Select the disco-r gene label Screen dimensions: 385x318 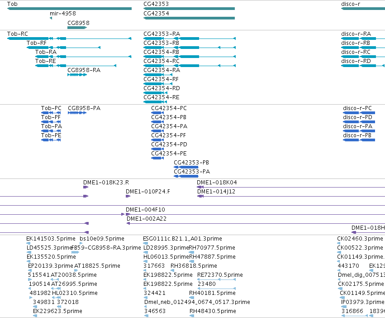click(351, 4)
